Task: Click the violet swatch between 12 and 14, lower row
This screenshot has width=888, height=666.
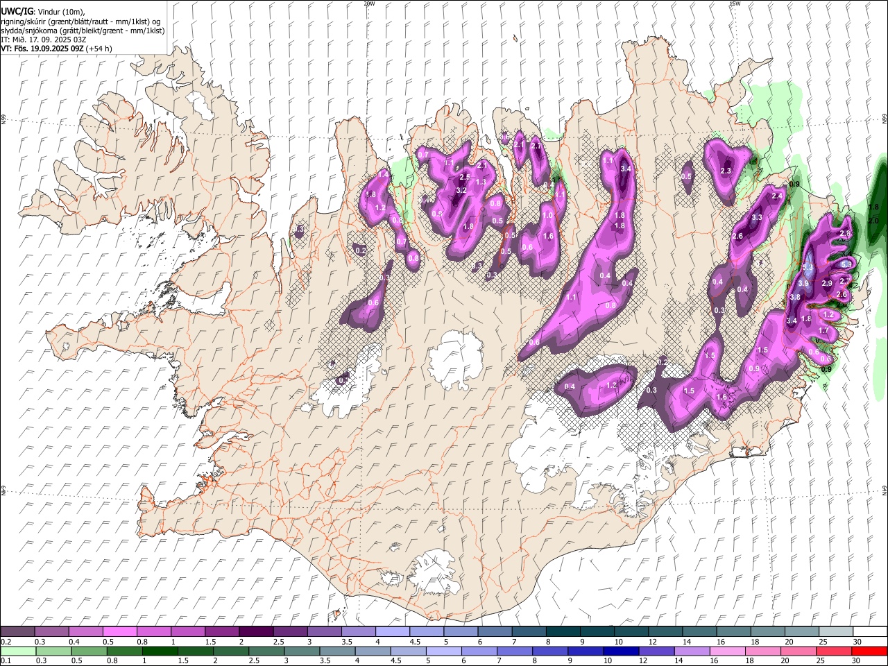Action: (656, 651)
